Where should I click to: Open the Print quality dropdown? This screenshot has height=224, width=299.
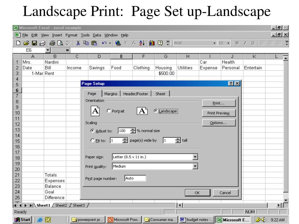[195, 166]
